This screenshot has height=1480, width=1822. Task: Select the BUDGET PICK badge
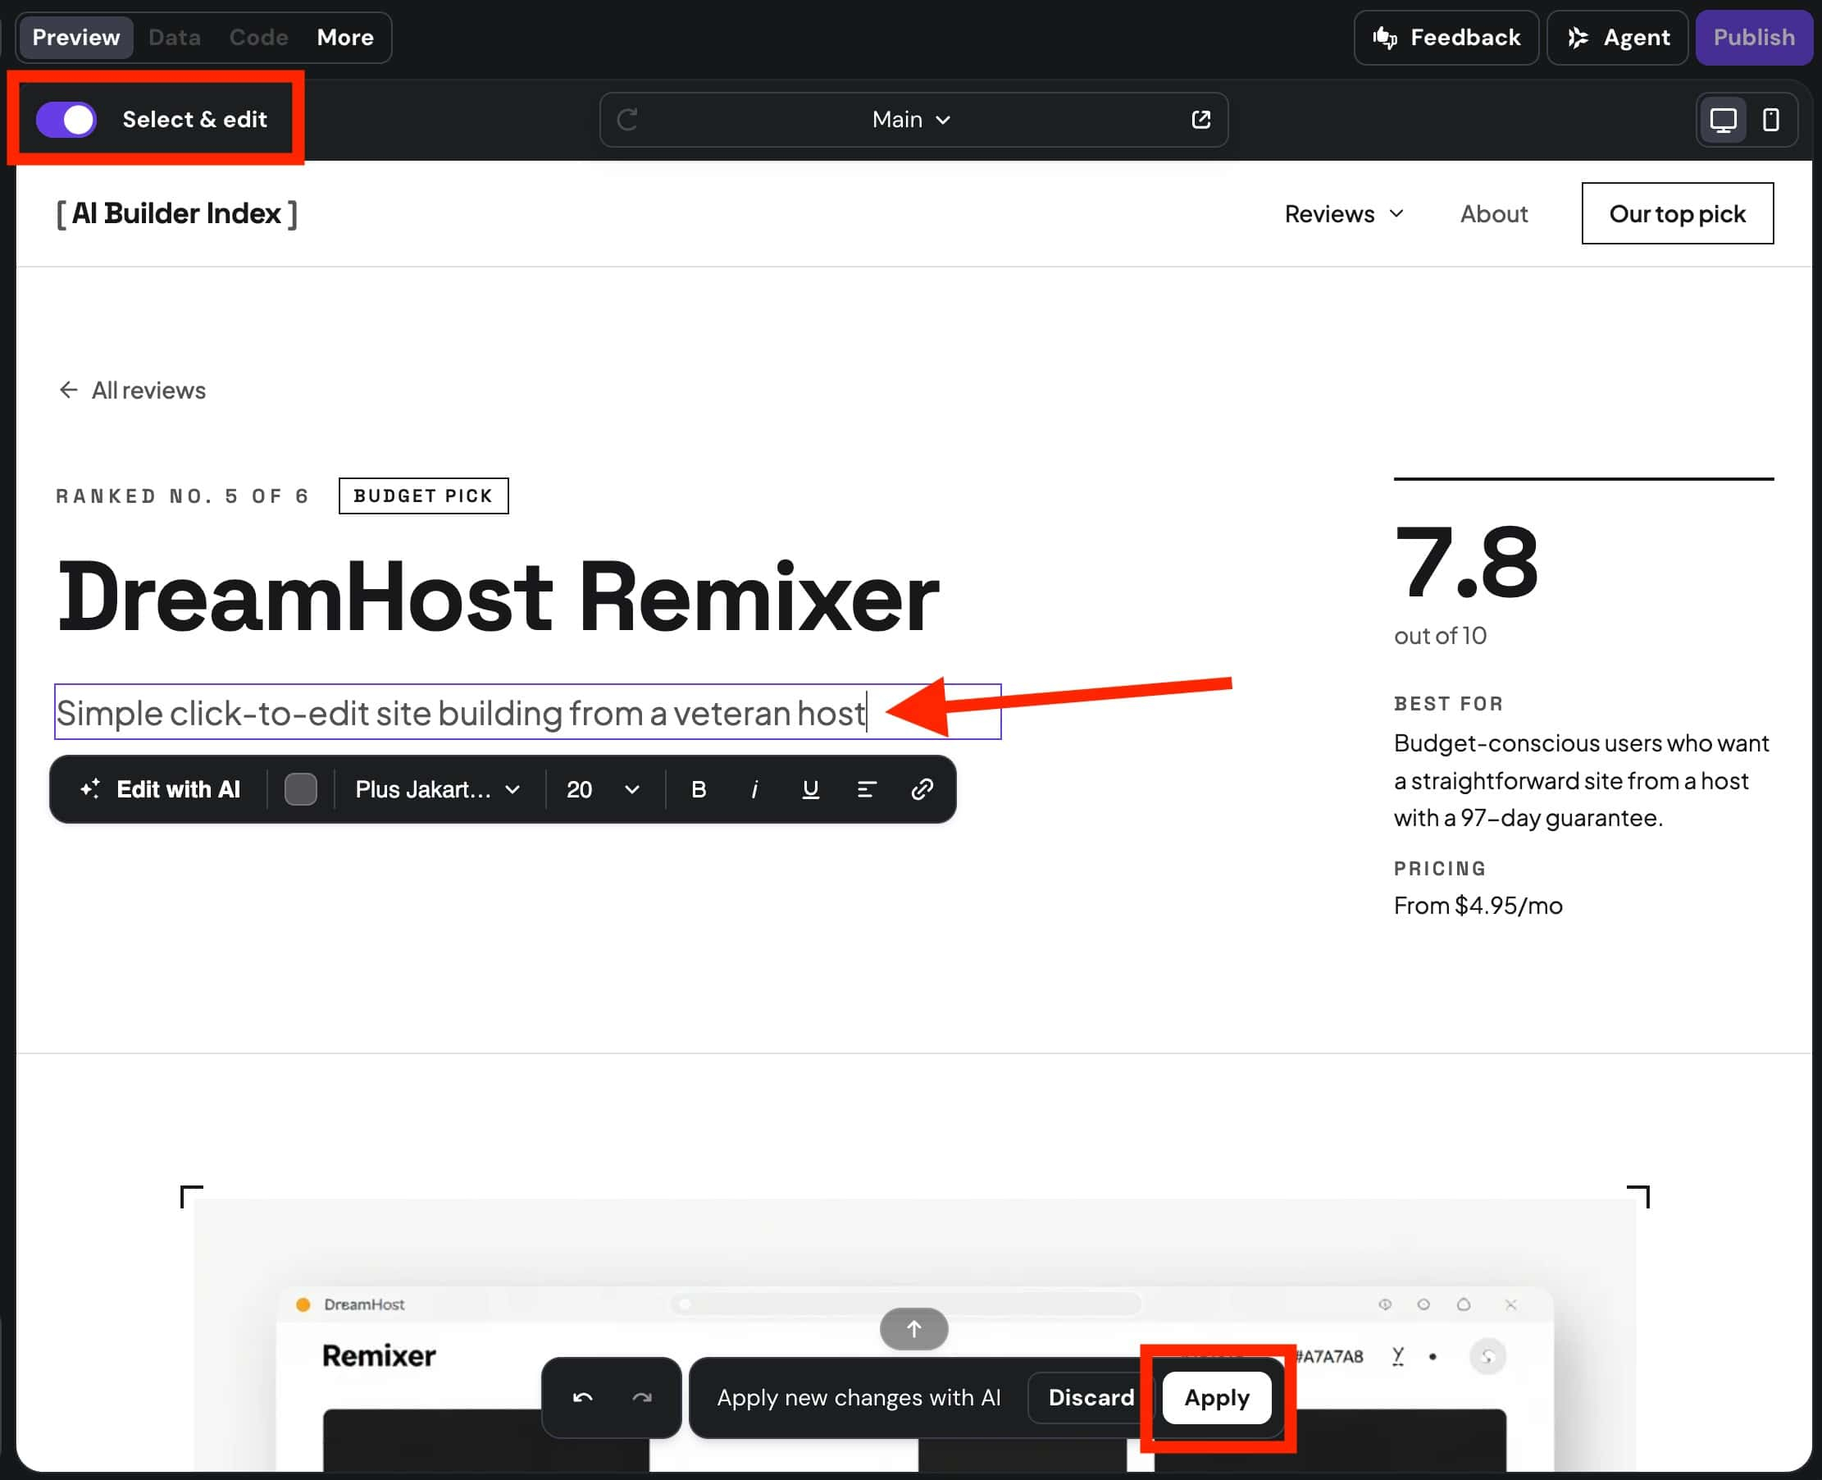[424, 496]
